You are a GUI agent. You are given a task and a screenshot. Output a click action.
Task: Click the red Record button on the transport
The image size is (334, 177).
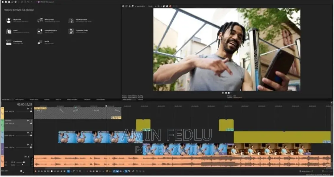point(35,171)
